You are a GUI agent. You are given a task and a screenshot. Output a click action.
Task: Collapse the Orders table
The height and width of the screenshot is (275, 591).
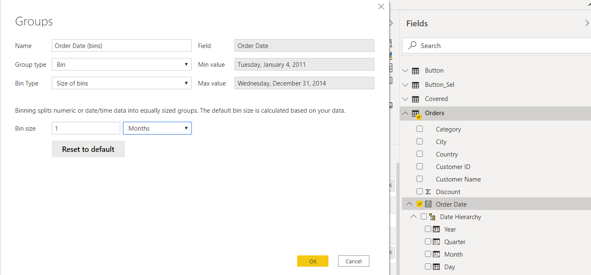click(405, 113)
